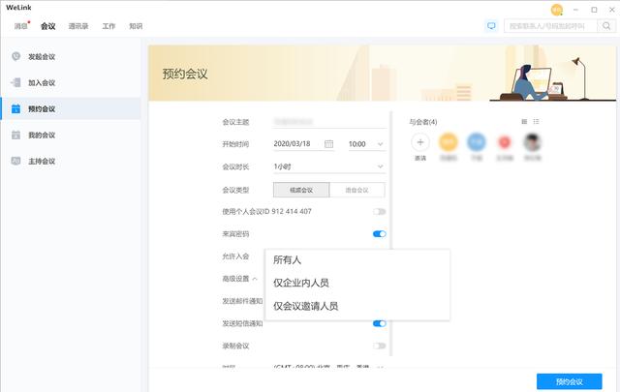
Task: Click the calendar icon next to 预约会议
Action: 15,108
